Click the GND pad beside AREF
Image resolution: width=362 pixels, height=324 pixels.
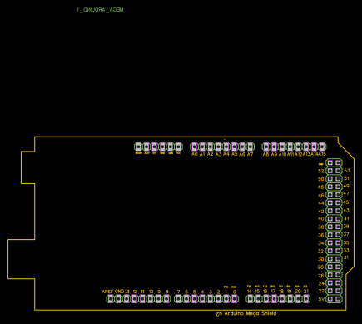click(118, 299)
